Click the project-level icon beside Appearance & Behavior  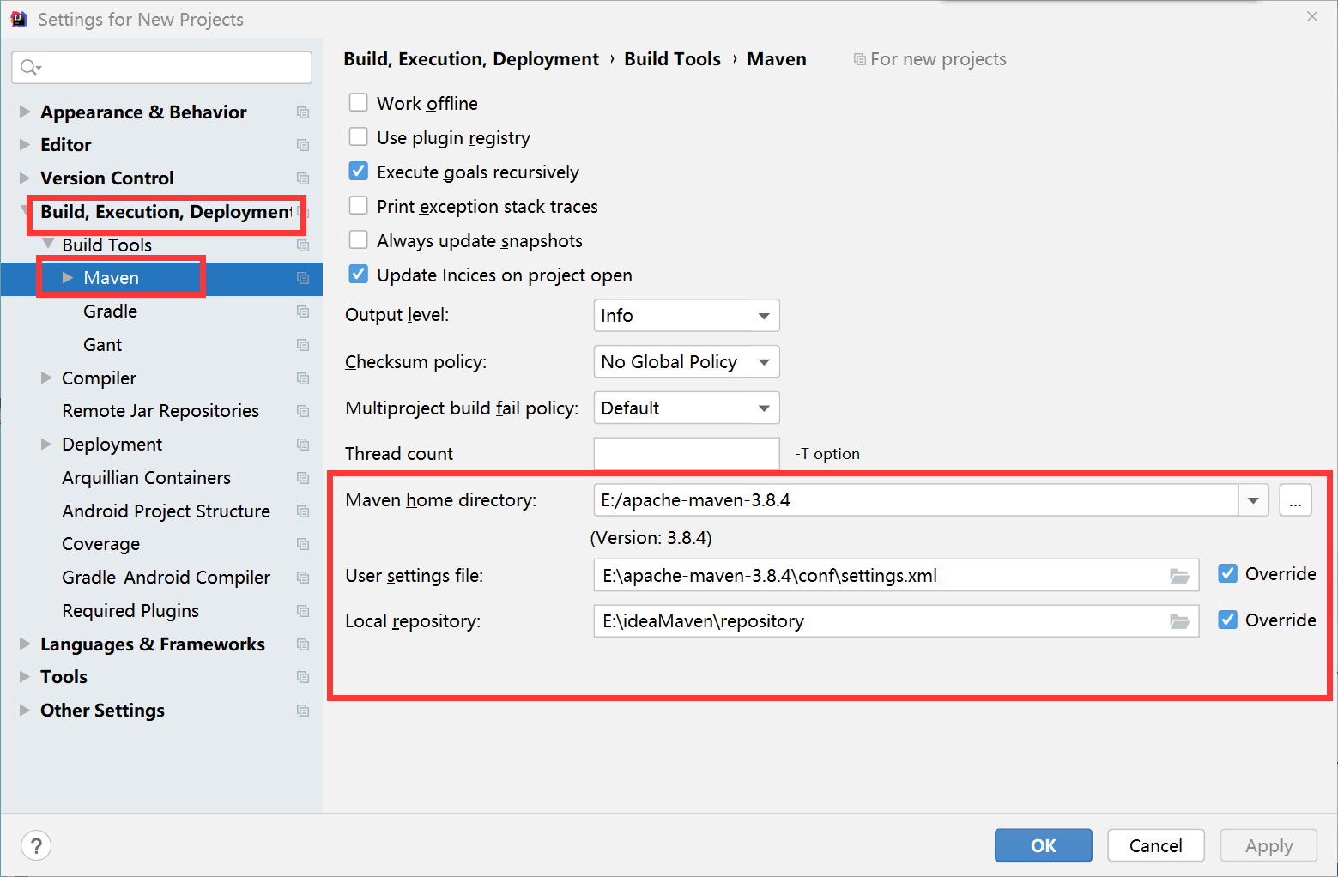click(303, 112)
